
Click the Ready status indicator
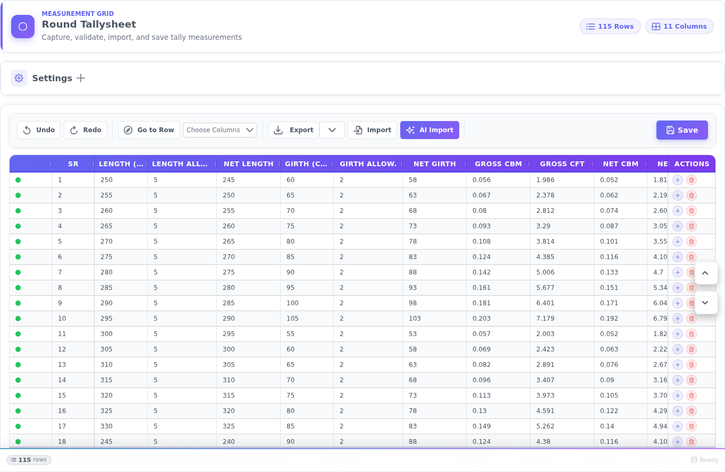[704, 460]
